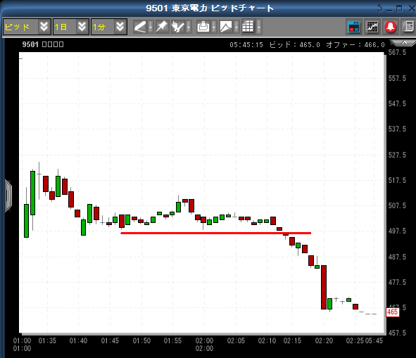Open the chart style icon
Viewport: 416px width, 358px height.
226,27
